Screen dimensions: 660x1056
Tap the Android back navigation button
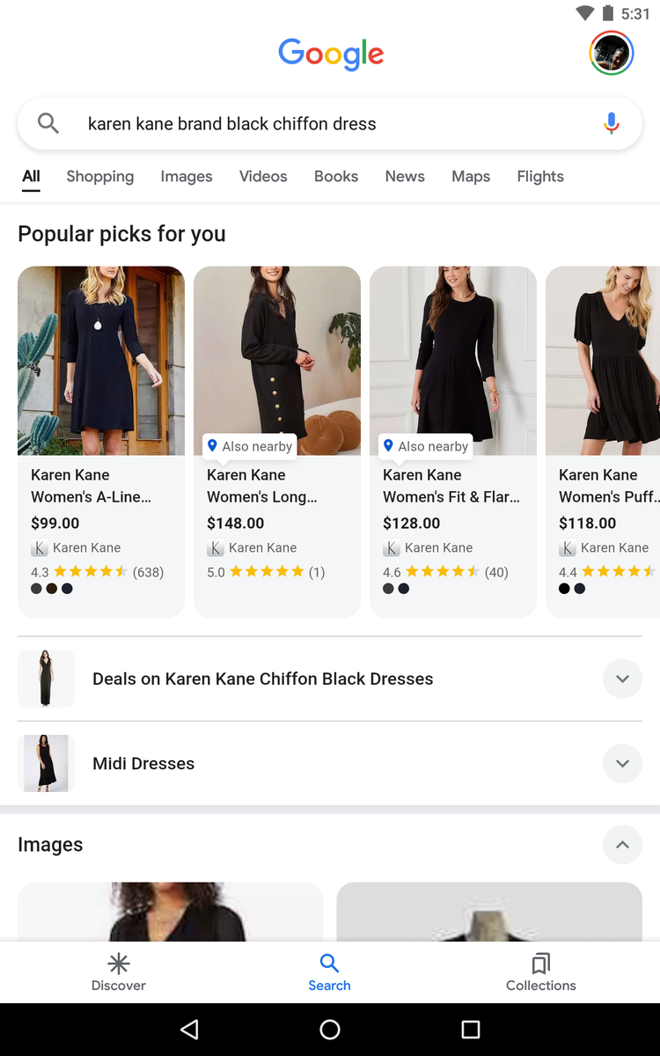189,1030
